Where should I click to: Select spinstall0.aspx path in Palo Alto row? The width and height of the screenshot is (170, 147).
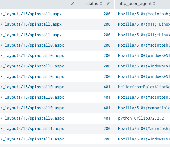pyautogui.click(x=32, y=87)
